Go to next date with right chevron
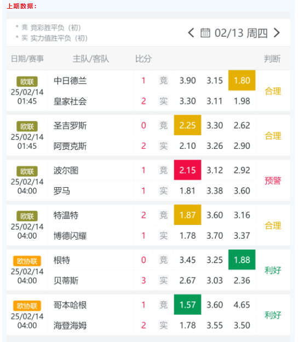Screen dimensions: 304x342 [x=277, y=33]
